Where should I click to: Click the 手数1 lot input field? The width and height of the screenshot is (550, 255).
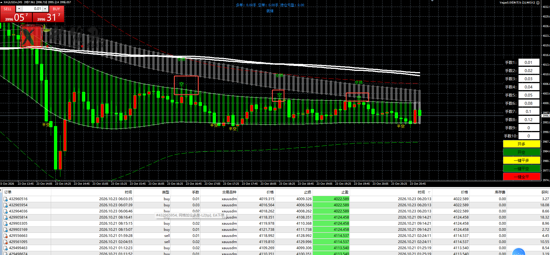pos(529,62)
